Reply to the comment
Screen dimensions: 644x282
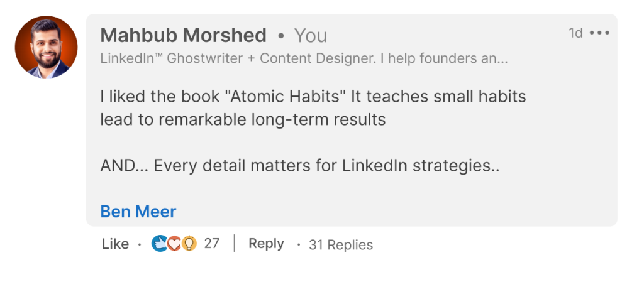click(266, 244)
